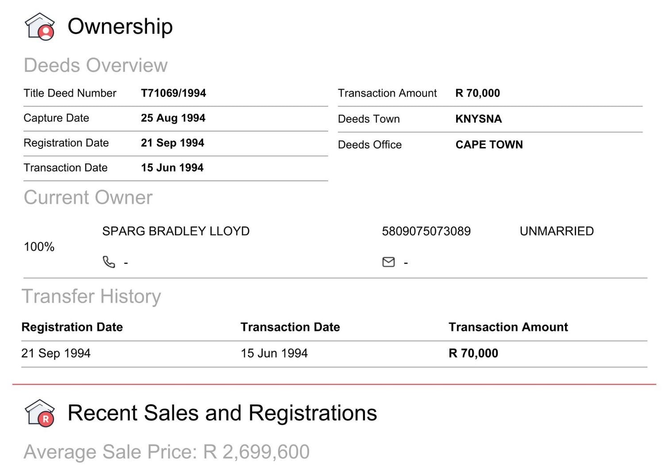
Task: Click Deeds Town value KNYSNA
Action: [x=478, y=119]
